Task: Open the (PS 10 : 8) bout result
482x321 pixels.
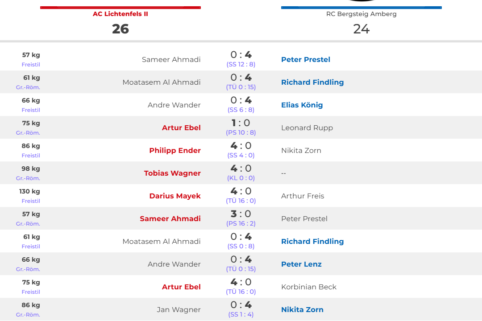Action: coord(241,132)
